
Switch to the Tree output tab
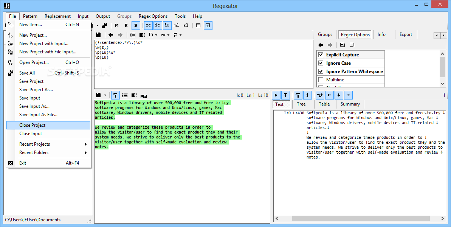click(301, 104)
